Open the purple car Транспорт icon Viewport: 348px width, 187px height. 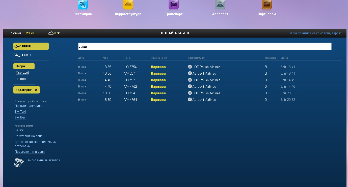174,5
